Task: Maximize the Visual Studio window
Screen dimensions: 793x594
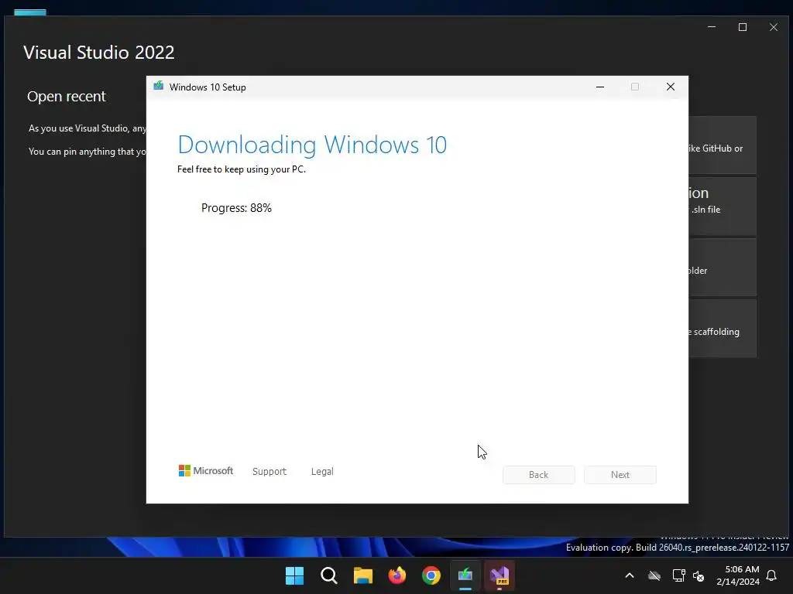Action: [x=743, y=27]
